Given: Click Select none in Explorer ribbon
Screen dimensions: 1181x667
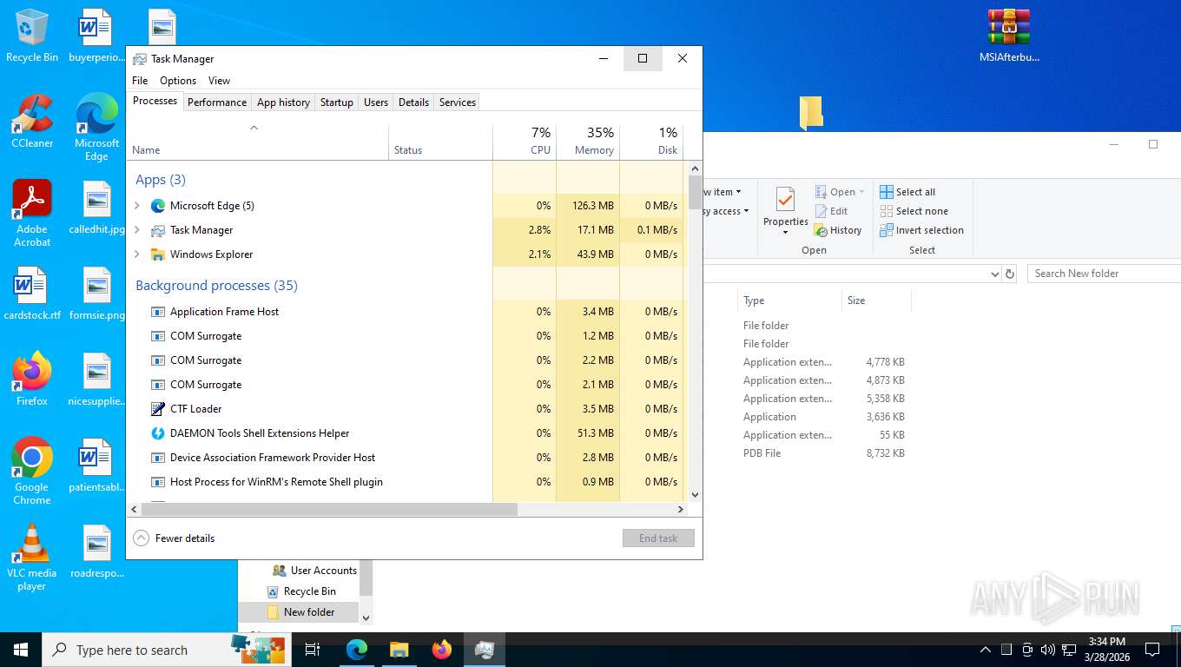Looking at the screenshot, I should tap(914, 211).
